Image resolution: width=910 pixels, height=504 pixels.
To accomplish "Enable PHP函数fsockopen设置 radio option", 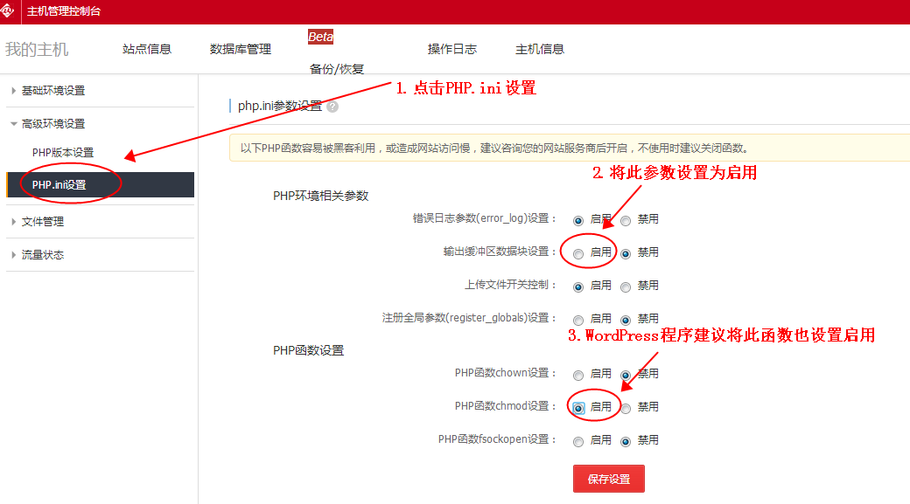I will pyautogui.click(x=578, y=441).
